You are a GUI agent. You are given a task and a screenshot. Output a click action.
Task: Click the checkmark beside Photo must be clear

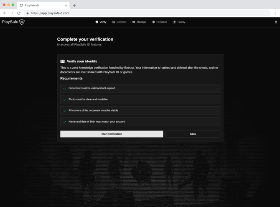click(65, 100)
